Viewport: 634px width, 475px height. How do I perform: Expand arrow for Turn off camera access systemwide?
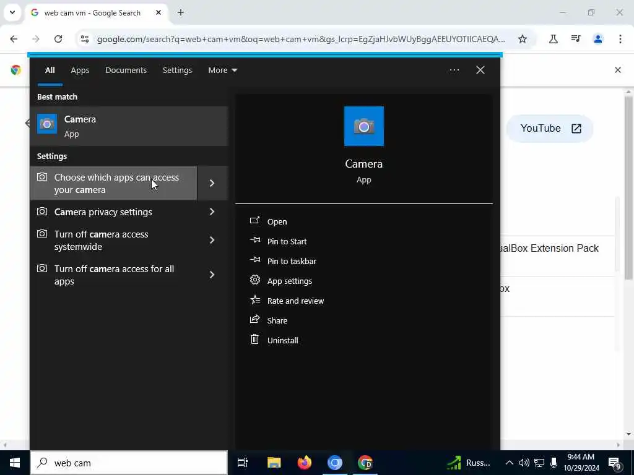point(212,241)
